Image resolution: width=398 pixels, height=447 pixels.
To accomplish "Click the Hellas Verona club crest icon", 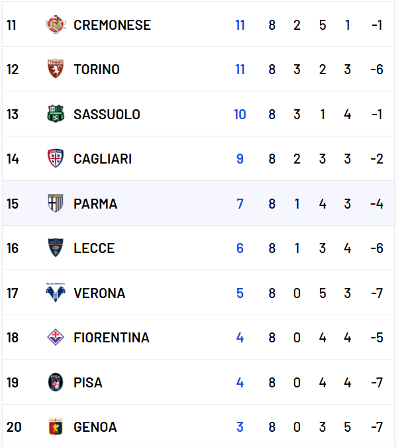I will [x=56, y=293].
